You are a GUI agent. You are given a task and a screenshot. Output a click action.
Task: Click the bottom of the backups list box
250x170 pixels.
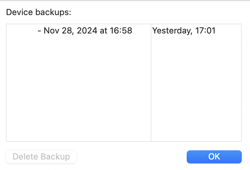(x=123, y=138)
